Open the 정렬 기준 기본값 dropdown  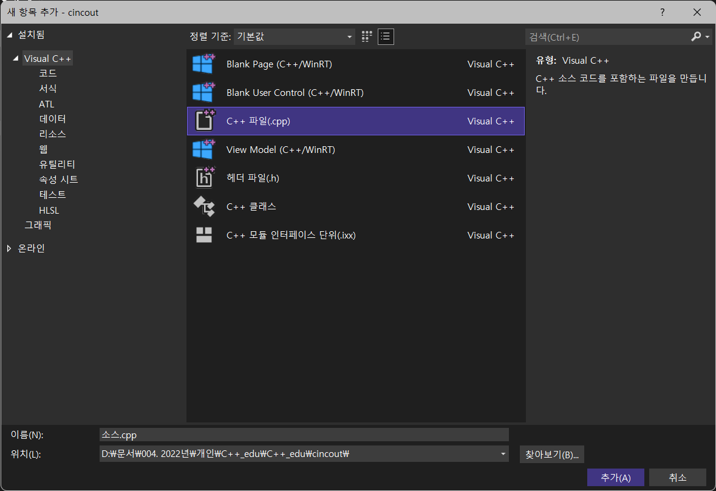pyautogui.click(x=295, y=36)
